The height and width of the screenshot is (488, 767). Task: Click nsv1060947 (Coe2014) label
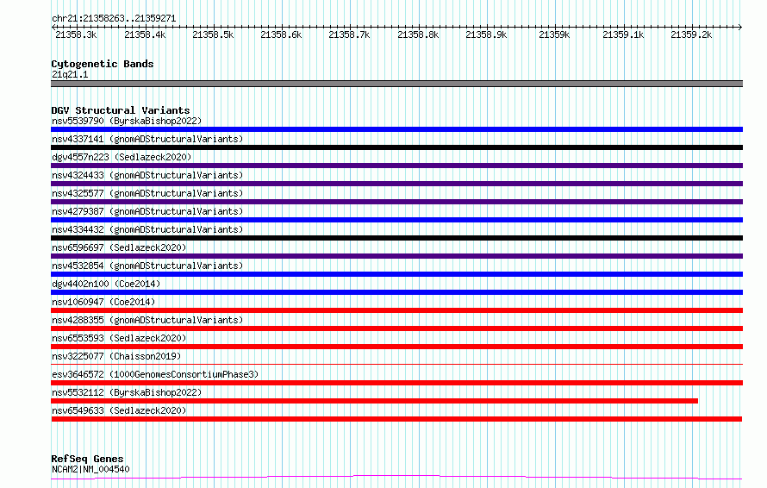[x=103, y=302]
